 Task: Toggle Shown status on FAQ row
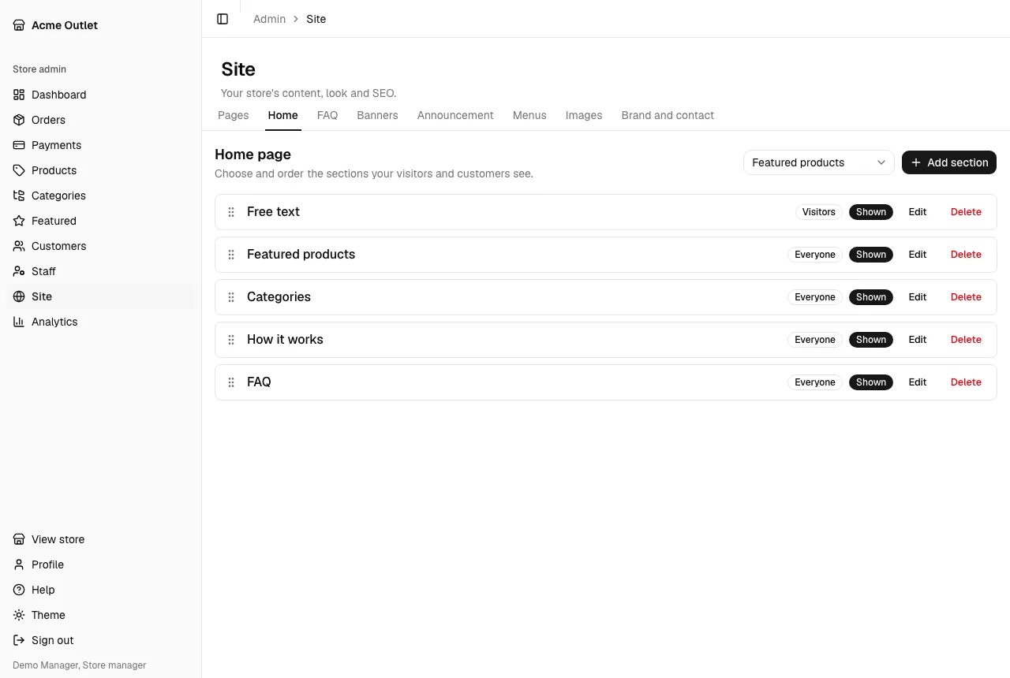(x=871, y=382)
